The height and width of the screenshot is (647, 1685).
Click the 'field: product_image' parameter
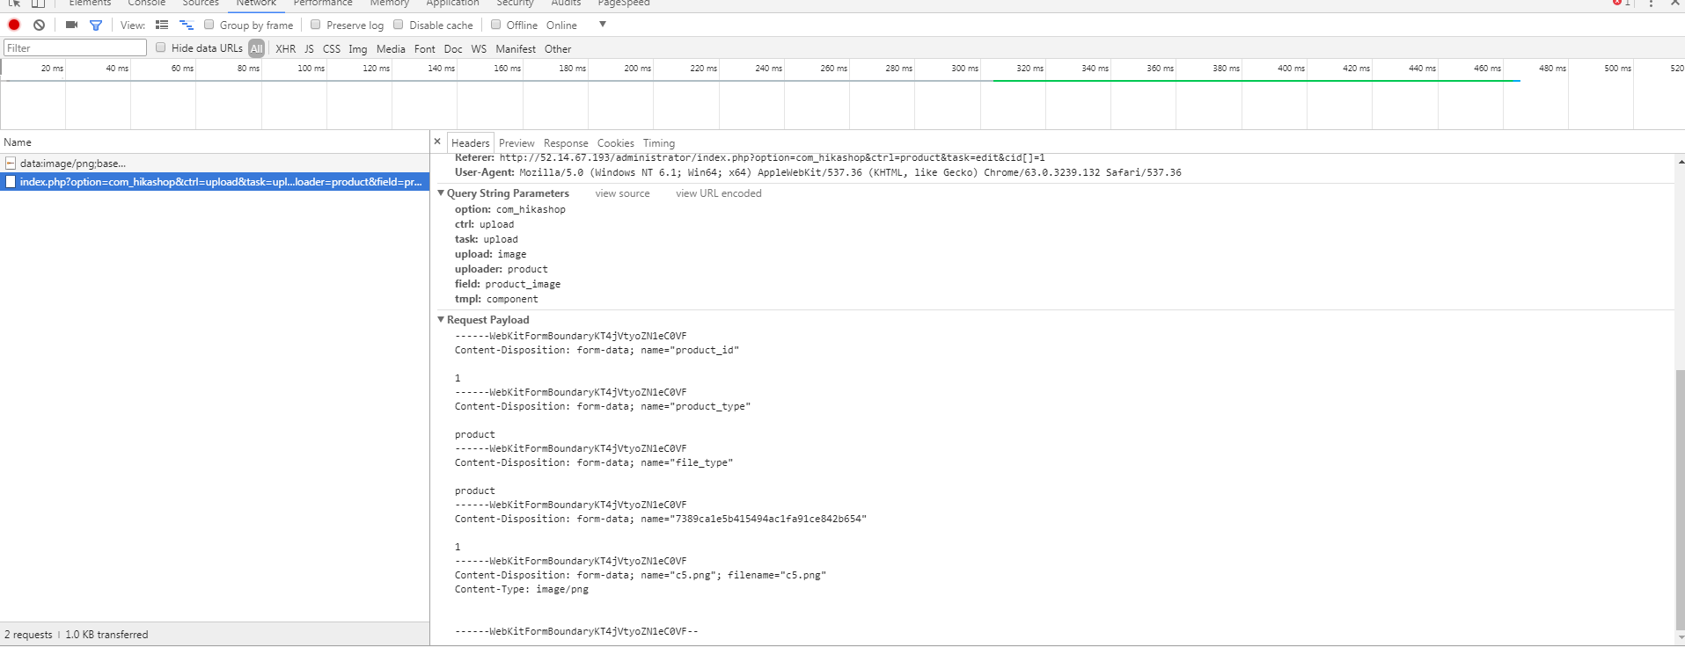pyautogui.click(x=508, y=284)
